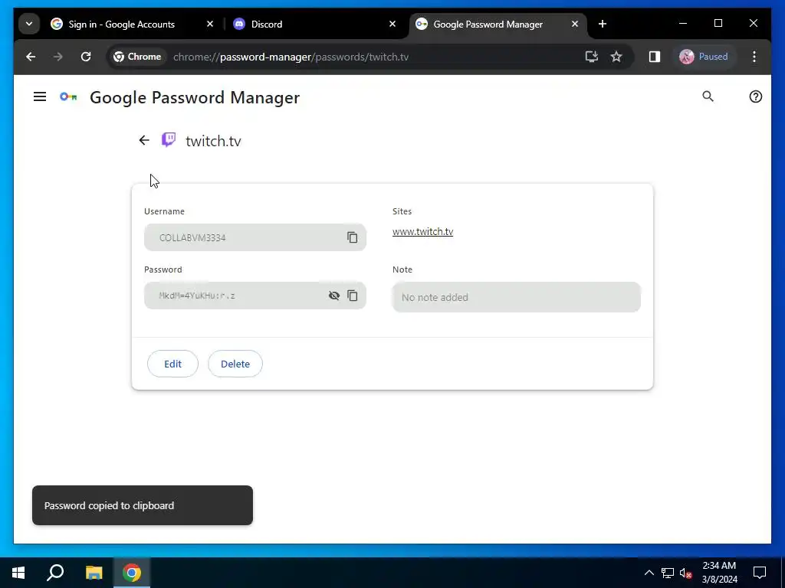Click the 'No note added' note field
This screenshot has height=588, width=785.
516,297
